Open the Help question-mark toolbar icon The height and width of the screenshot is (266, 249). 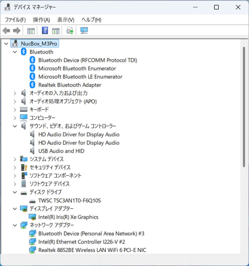click(45, 31)
